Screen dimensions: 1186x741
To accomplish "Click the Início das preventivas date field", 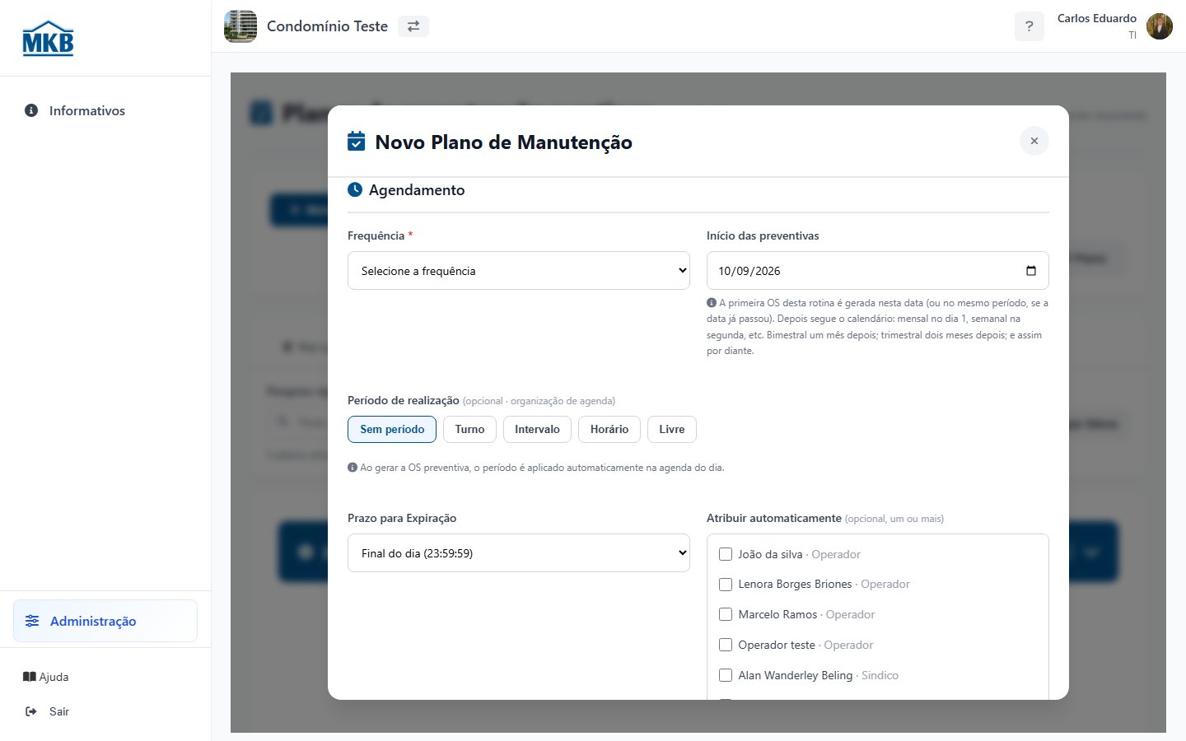I will click(878, 271).
